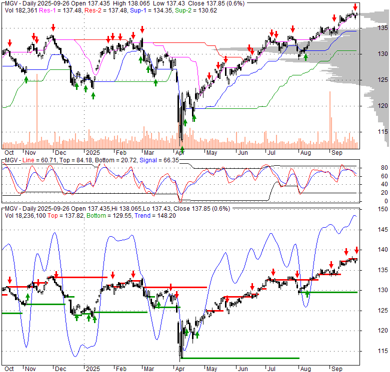Select 'Trend = 148.20' in bottom chart header
Screen dimensions: 390x372
pos(155,216)
